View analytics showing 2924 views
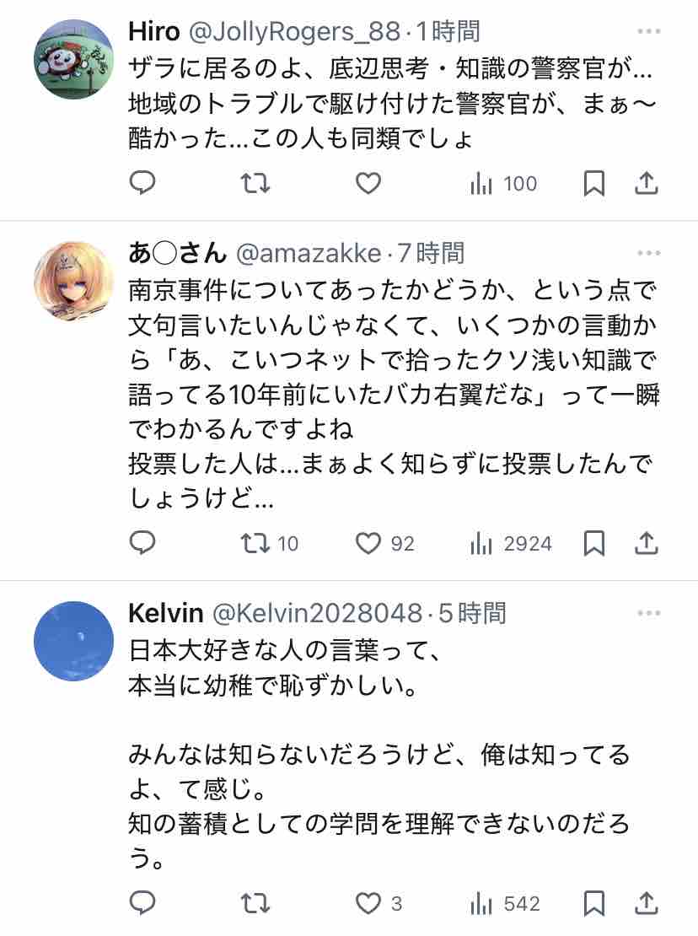The height and width of the screenshot is (936, 698). (511, 543)
